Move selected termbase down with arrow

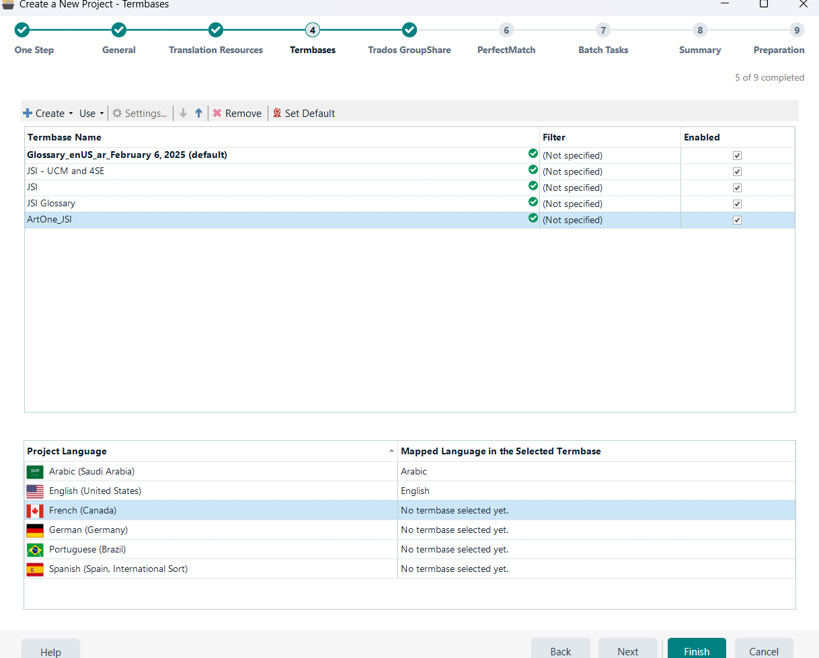(183, 113)
